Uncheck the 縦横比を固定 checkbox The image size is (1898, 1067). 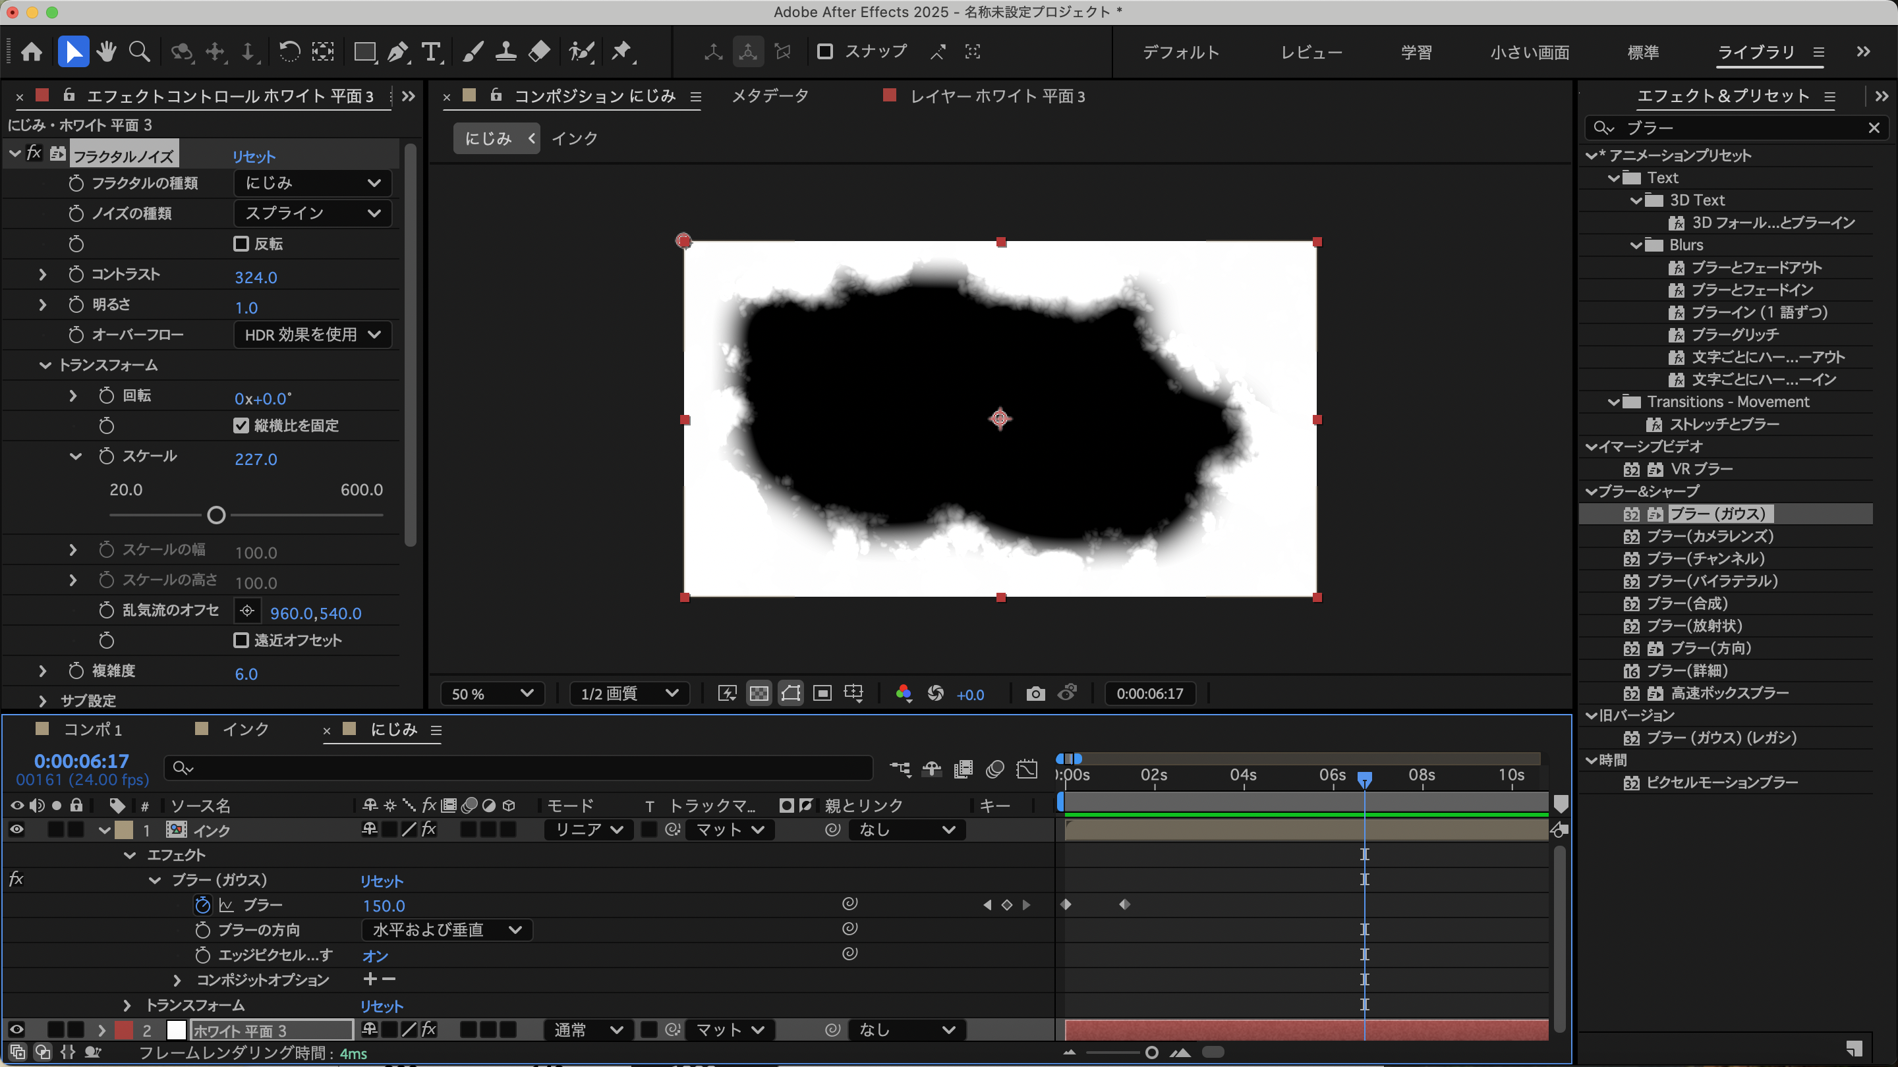click(241, 425)
